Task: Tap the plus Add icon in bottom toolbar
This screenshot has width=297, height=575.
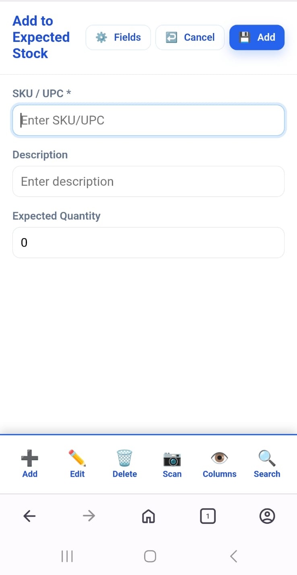Action: (30, 459)
